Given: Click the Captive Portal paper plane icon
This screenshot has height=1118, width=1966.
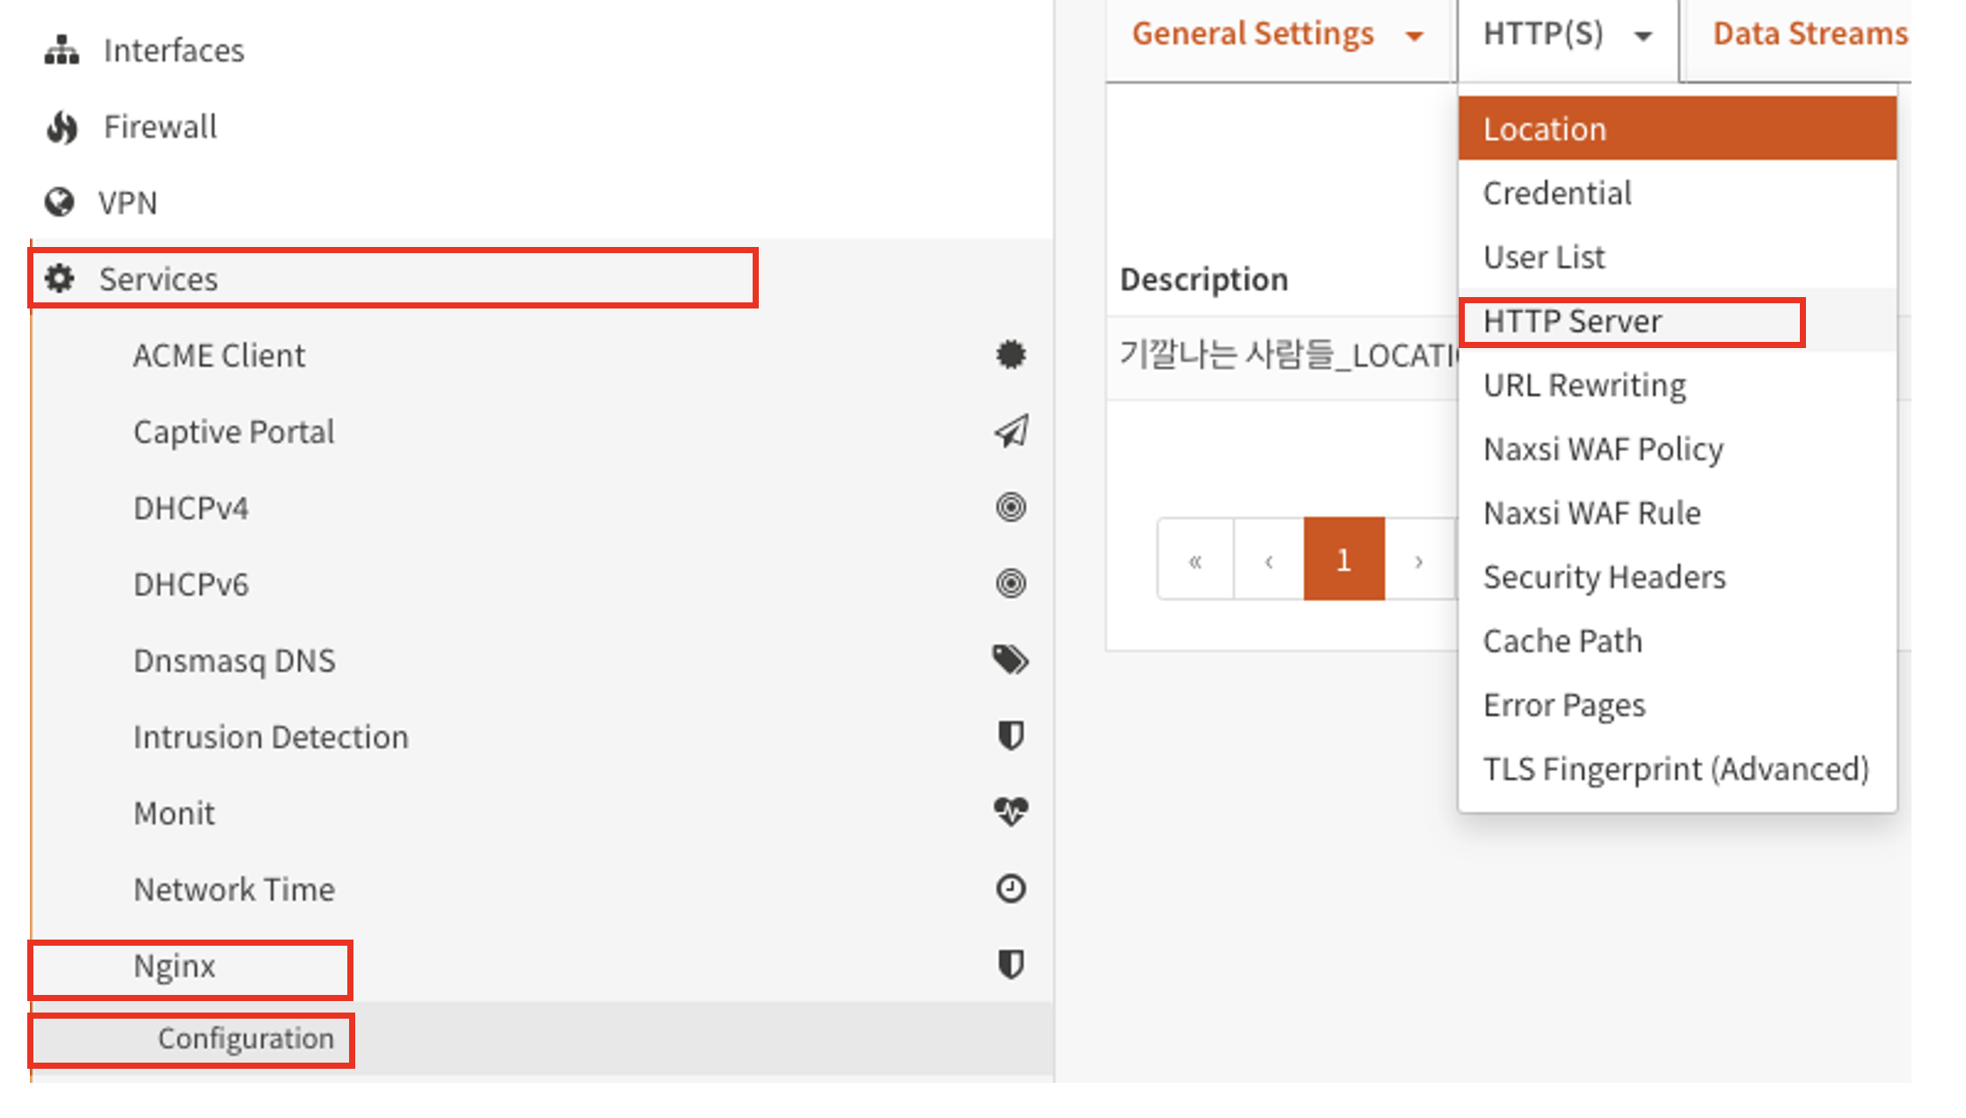Looking at the screenshot, I should tap(1010, 432).
